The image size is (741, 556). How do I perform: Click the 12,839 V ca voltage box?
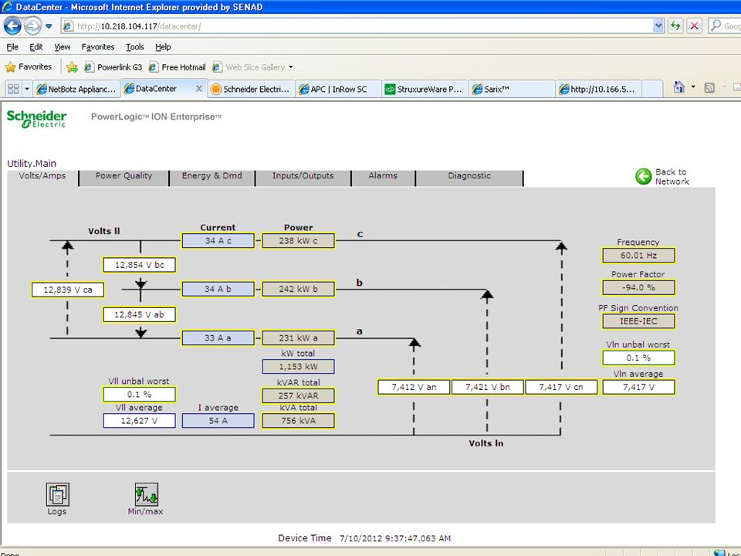(68, 290)
